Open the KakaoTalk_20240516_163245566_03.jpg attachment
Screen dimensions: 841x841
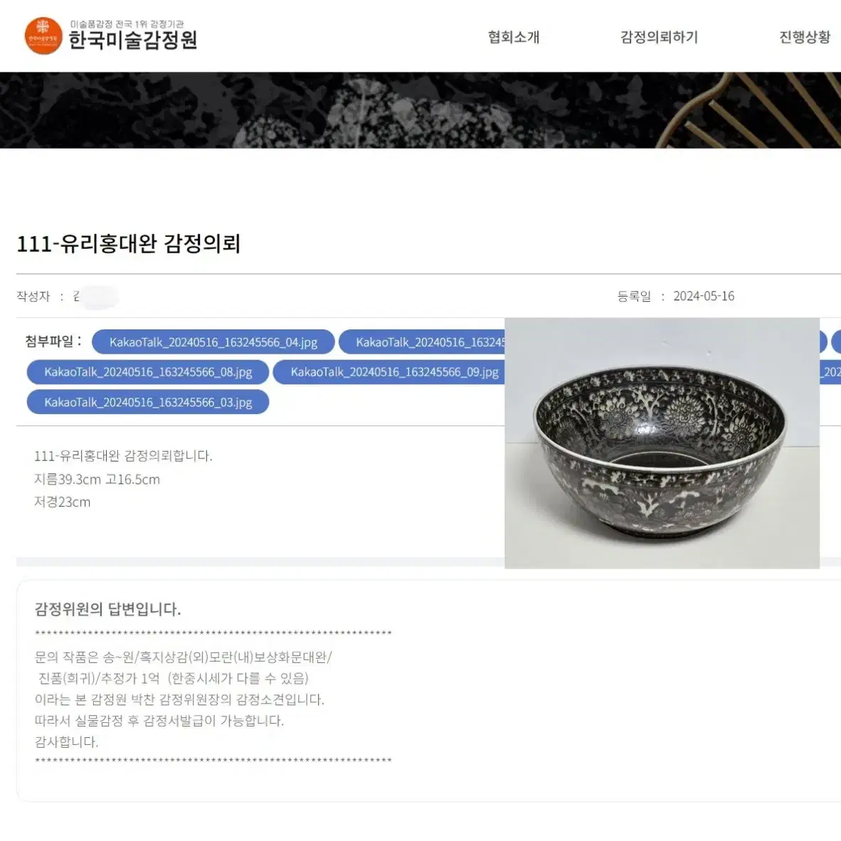tap(148, 402)
